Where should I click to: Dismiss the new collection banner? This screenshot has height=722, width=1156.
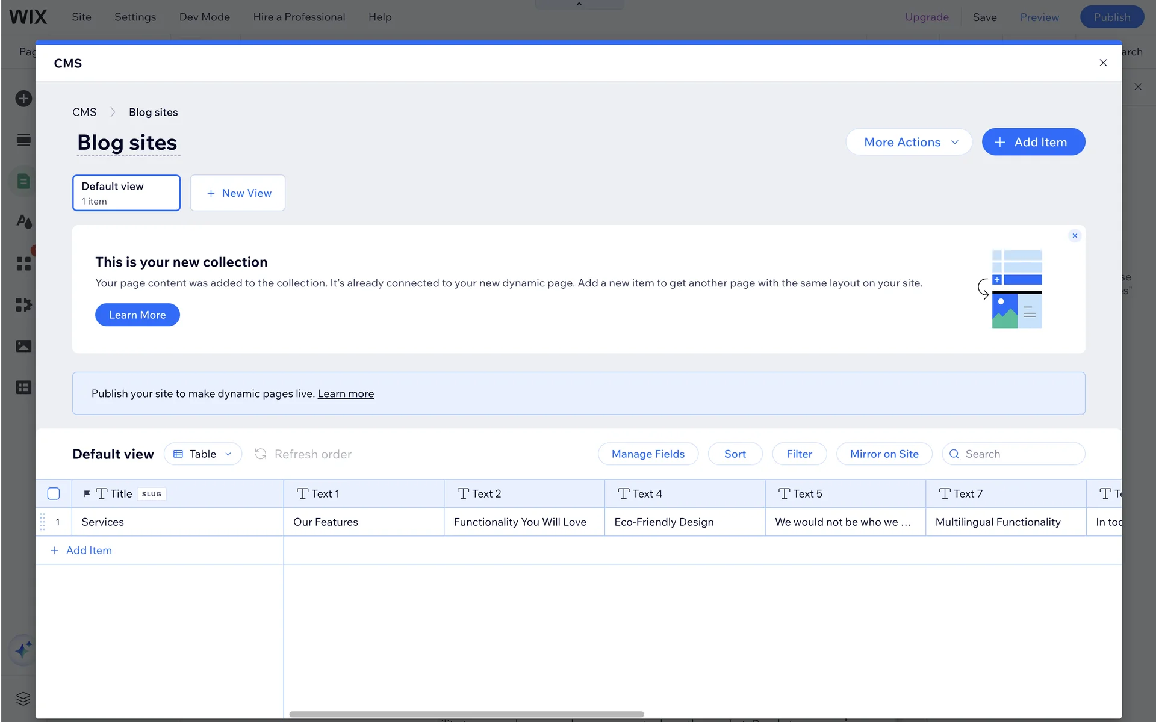pos(1075,236)
